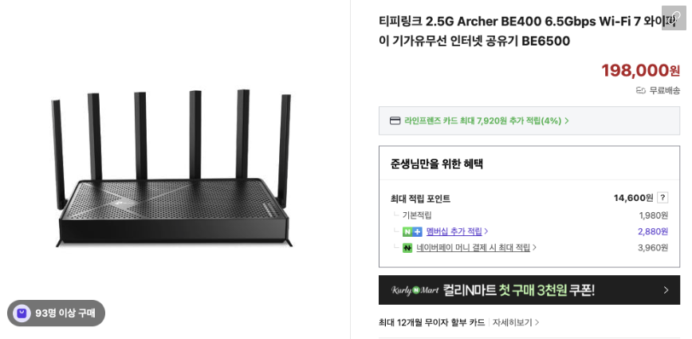692x339 pixels.
Task: Click the credit card icon in the 라인프렌즈 banner
Action: [395, 120]
